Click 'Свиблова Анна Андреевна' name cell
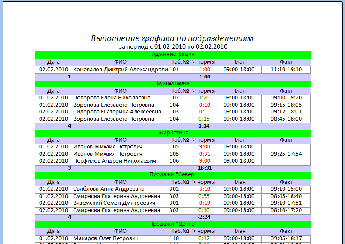The image size is (345, 244). (x=120, y=189)
